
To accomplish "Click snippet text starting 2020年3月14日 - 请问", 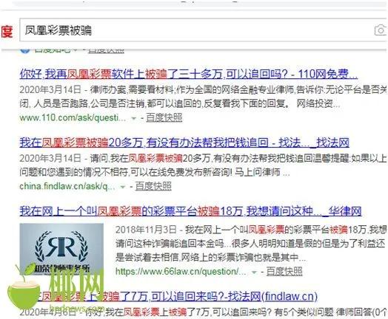I will pyautogui.click(x=203, y=158).
